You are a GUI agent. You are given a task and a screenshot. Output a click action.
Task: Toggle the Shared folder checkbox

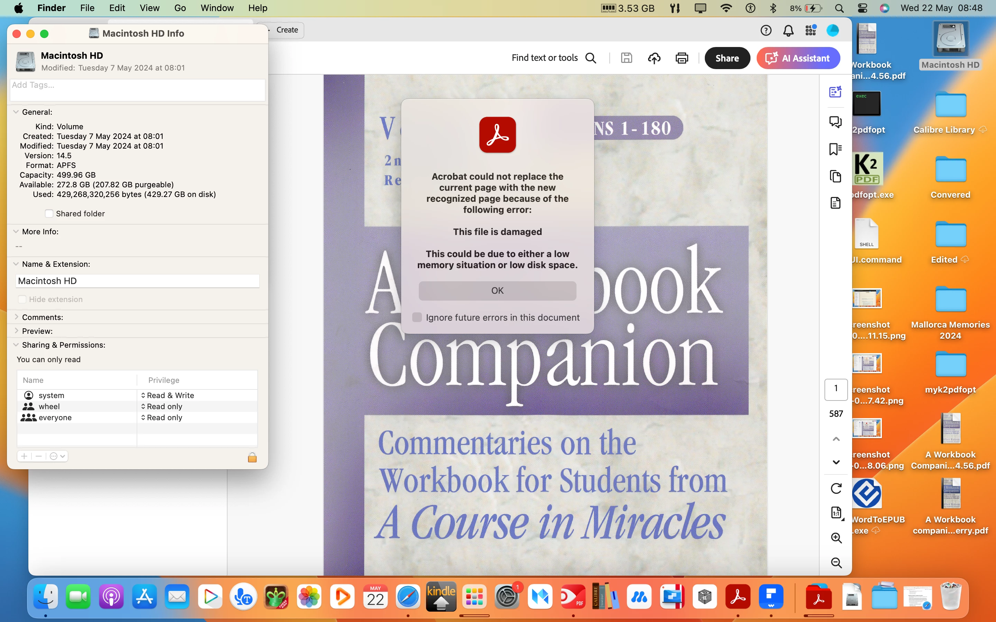click(49, 214)
